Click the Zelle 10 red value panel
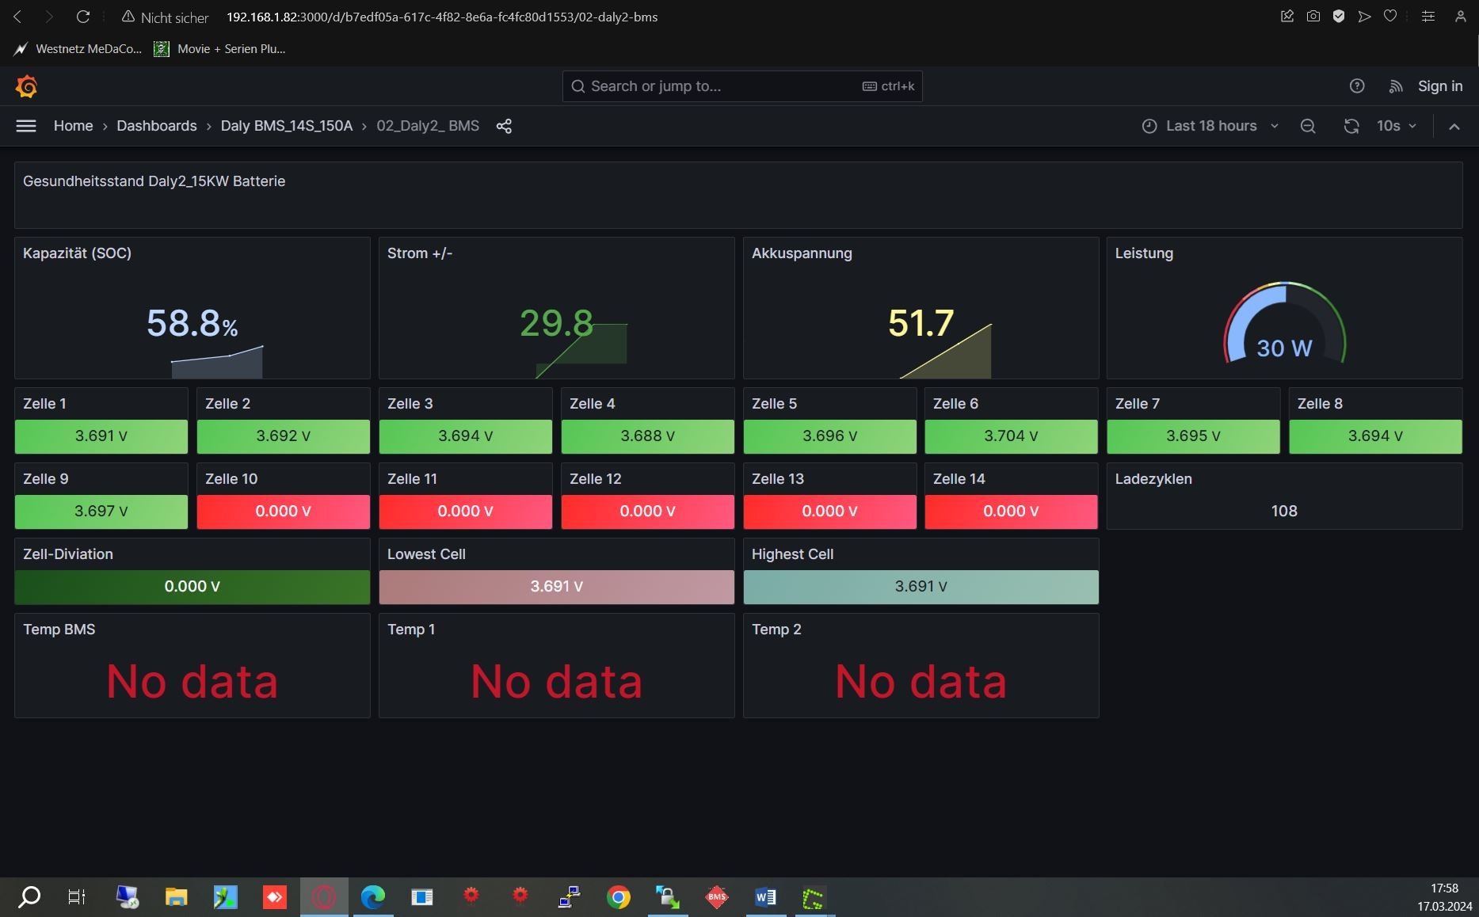Image resolution: width=1479 pixels, height=917 pixels. click(x=283, y=512)
